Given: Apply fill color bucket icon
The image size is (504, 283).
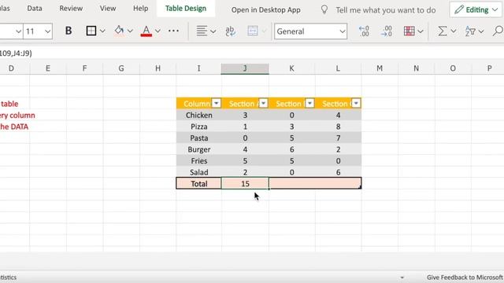Looking at the screenshot, I should [x=119, y=31].
